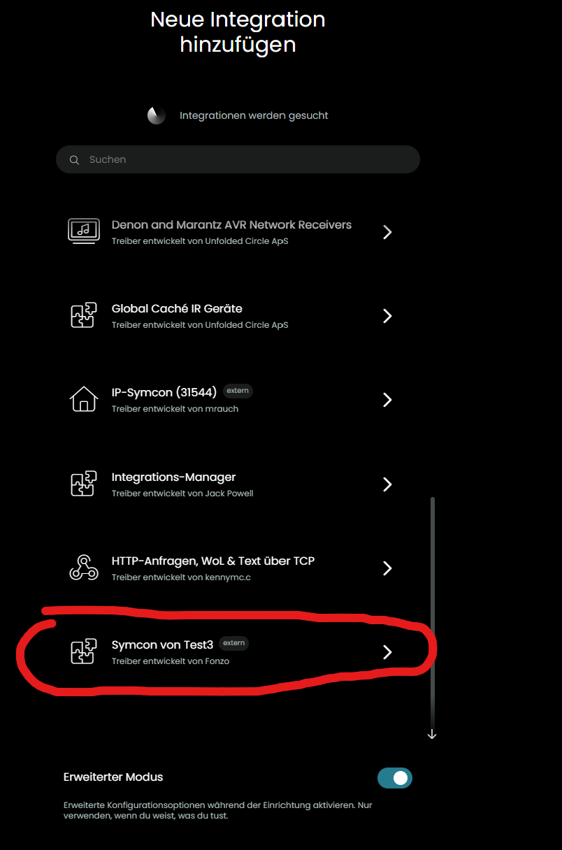562x850 pixels.
Task: Select the Integrations-Manager puzzle icon
Action: pos(84,484)
